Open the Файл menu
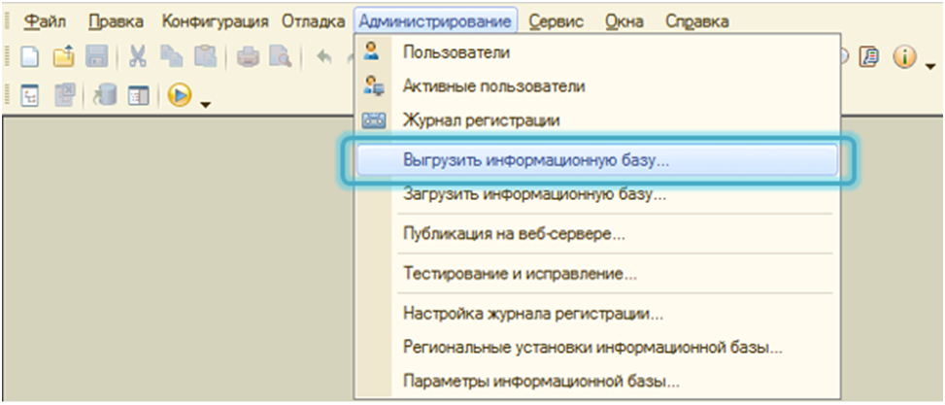 click(45, 21)
